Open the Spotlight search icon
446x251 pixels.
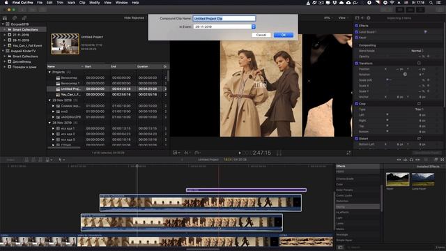431,3
